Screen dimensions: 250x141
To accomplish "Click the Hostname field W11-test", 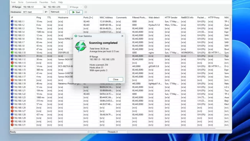I will click(x=32, y=12).
